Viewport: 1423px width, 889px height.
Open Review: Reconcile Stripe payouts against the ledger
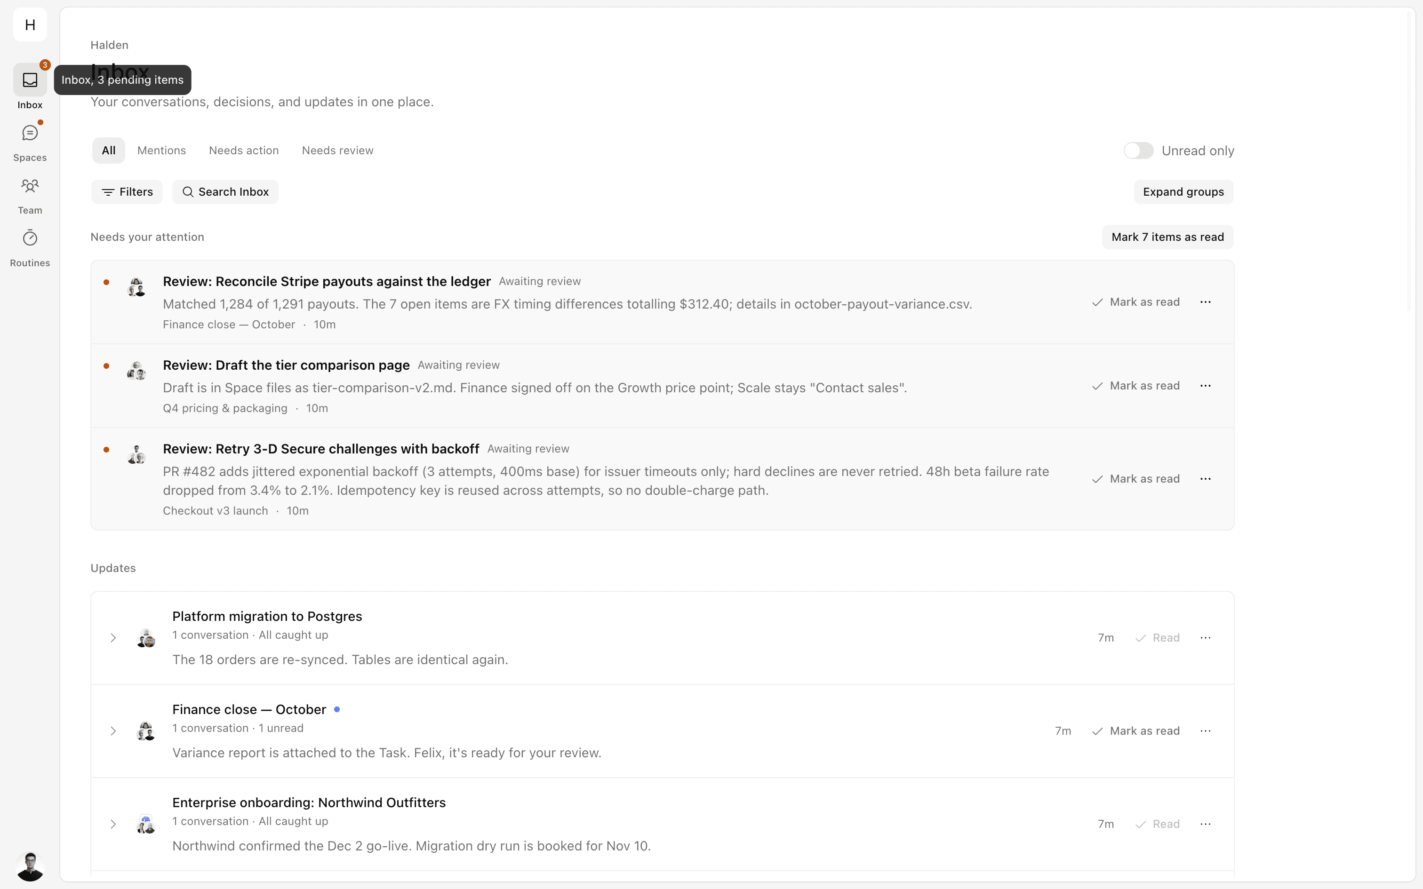(327, 281)
